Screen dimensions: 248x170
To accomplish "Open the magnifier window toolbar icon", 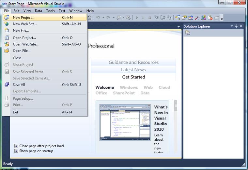I will tap(178, 18).
